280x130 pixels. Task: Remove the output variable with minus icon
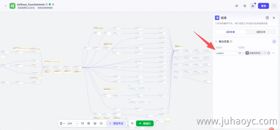point(274,53)
